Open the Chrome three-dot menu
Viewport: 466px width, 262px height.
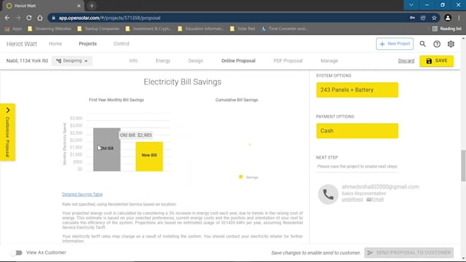click(x=459, y=18)
